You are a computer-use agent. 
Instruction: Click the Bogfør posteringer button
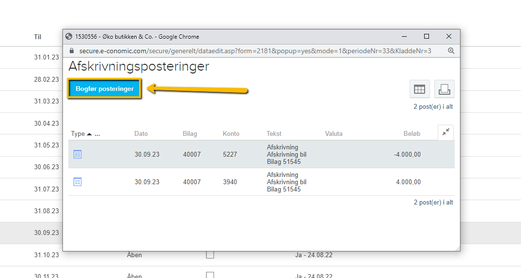[105, 89]
